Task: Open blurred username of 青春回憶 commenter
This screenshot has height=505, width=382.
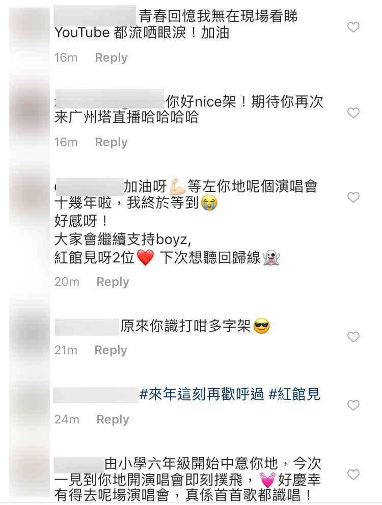Action: click(x=95, y=15)
